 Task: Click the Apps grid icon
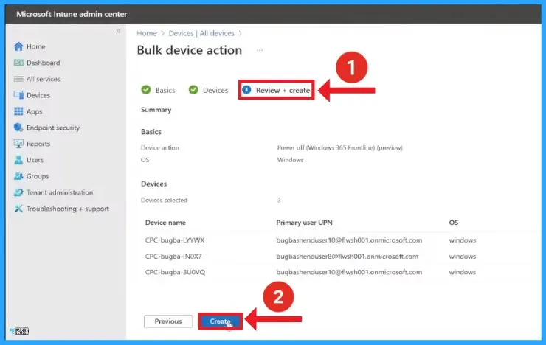(x=18, y=111)
